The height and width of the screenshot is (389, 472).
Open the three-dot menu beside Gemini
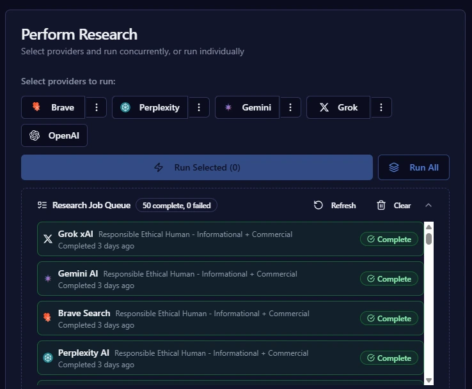click(290, 107)
